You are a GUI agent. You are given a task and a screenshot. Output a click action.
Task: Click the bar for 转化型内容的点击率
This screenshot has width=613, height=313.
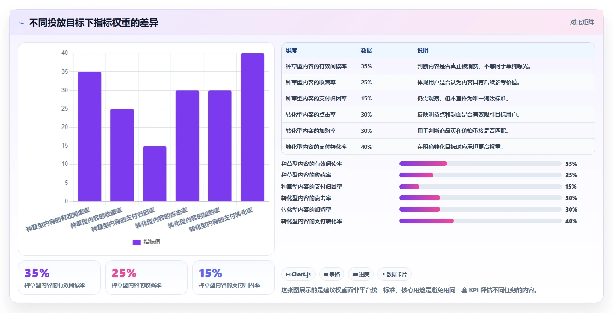tap(187, 146)
